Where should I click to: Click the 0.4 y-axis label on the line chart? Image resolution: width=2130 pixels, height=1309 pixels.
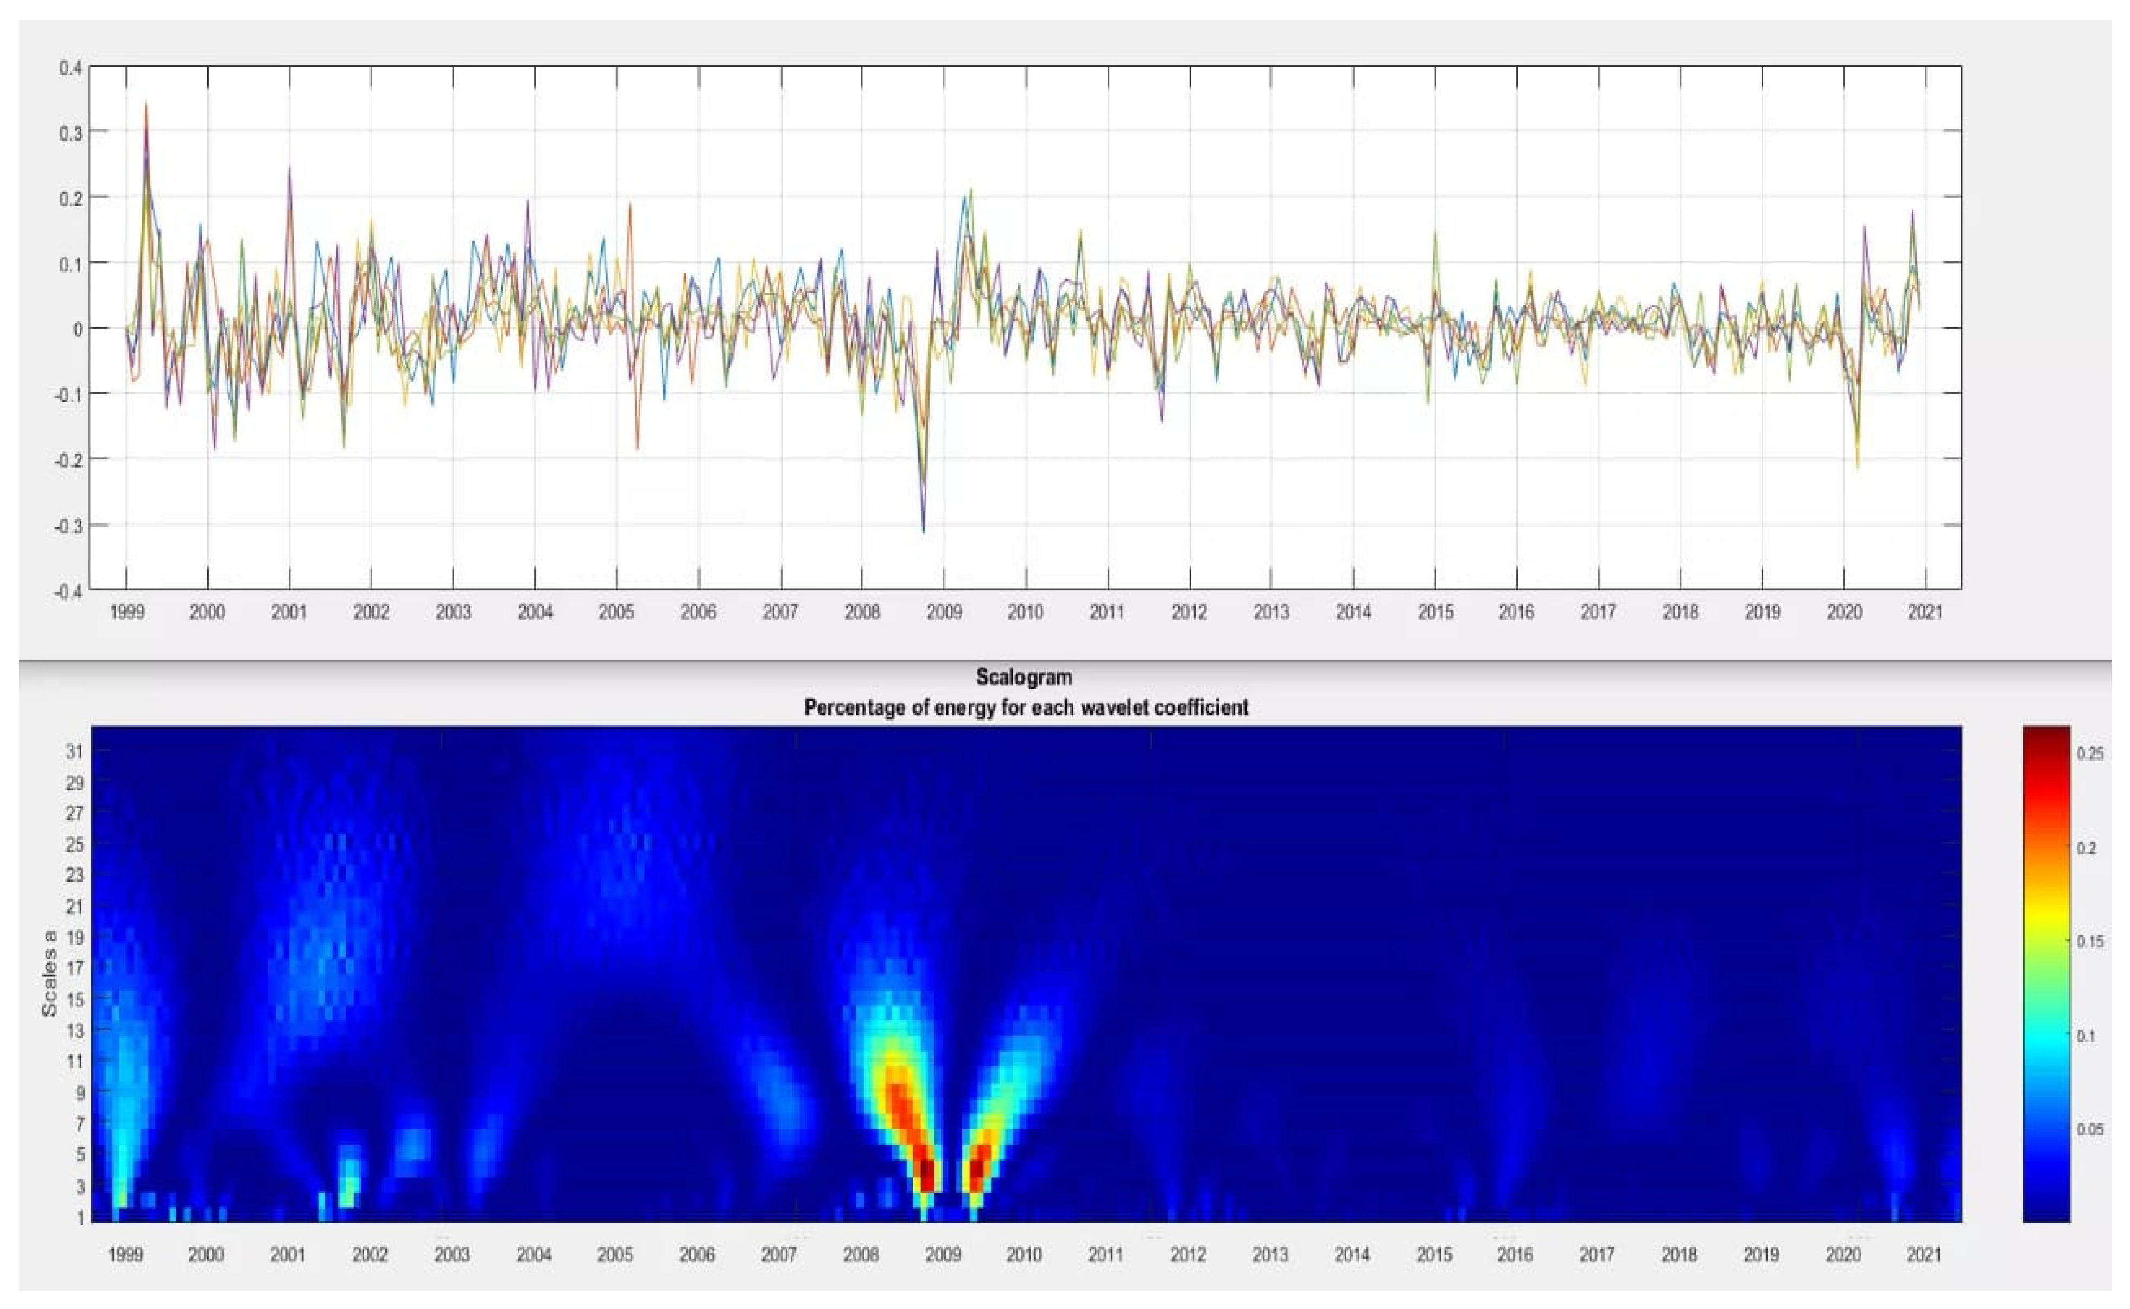71,67
